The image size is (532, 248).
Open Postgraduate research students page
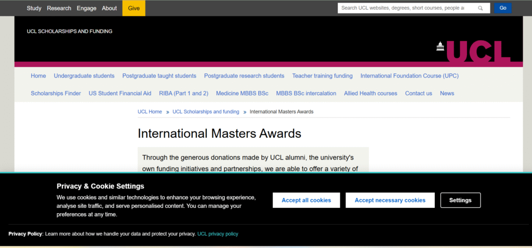coord(244,76)
